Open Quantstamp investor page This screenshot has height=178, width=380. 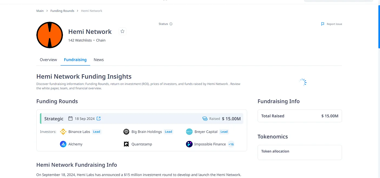pos(142,144)
